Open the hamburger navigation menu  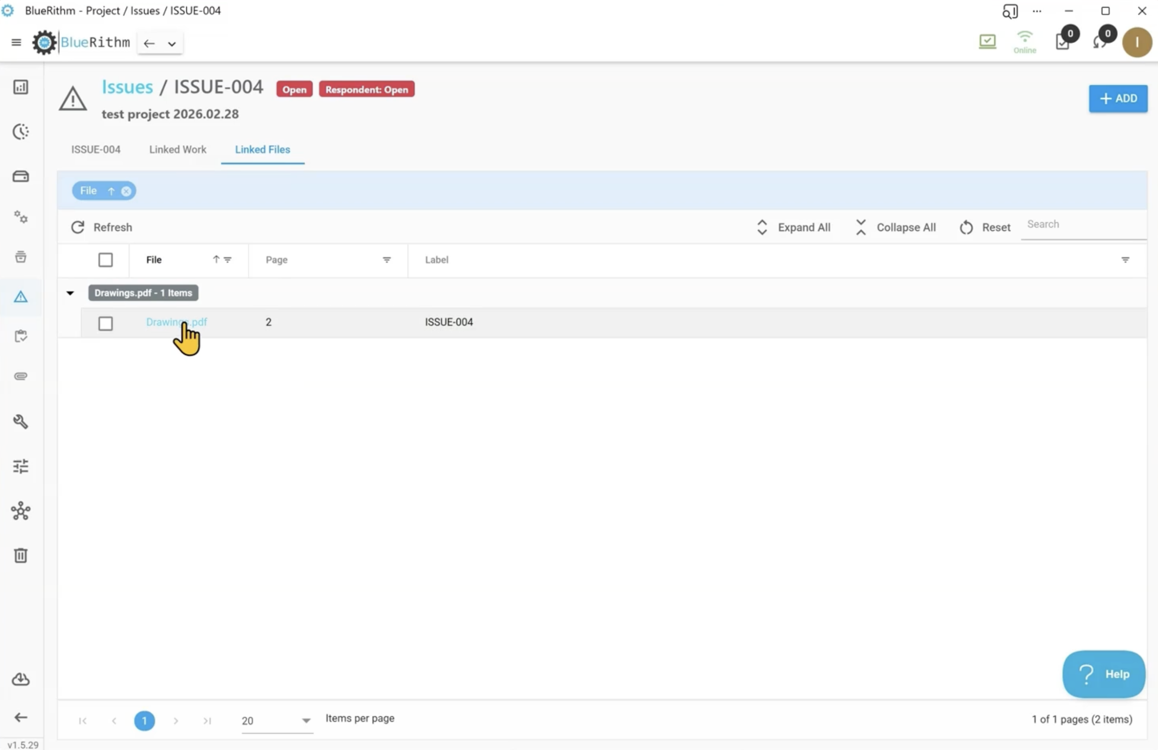[x=16, y=43]
